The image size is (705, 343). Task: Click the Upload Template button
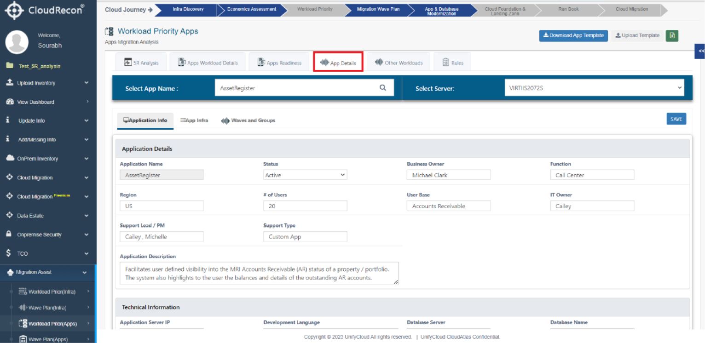[x=637, y=35]
